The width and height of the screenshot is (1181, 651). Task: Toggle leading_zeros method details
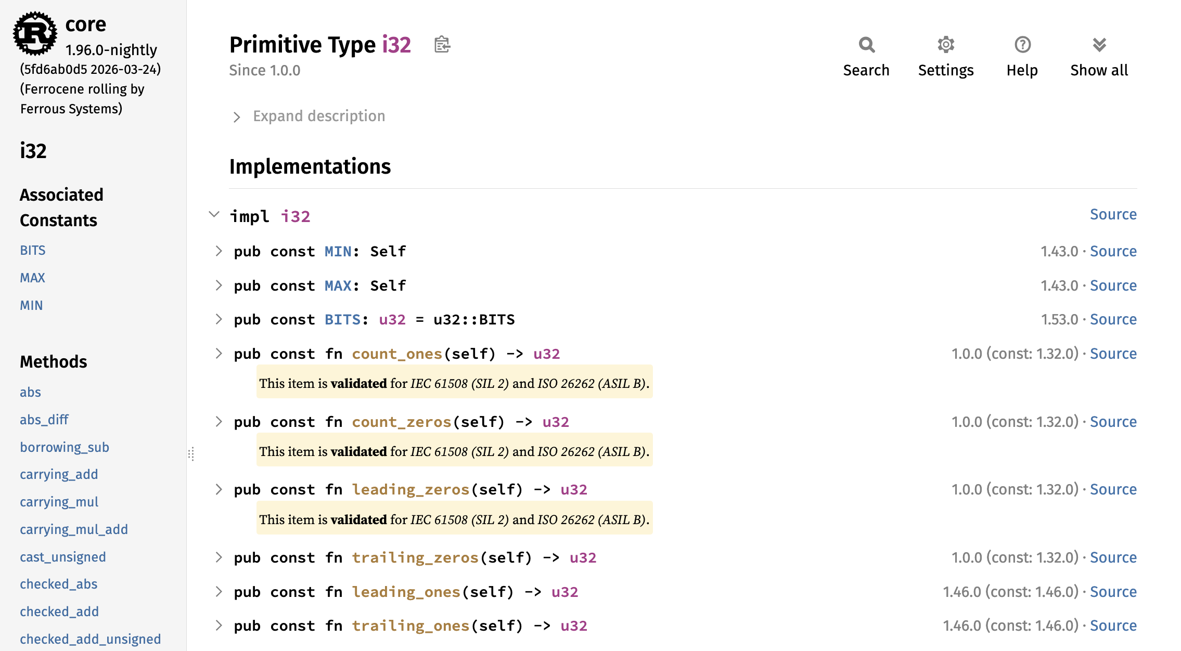(219, 489)
